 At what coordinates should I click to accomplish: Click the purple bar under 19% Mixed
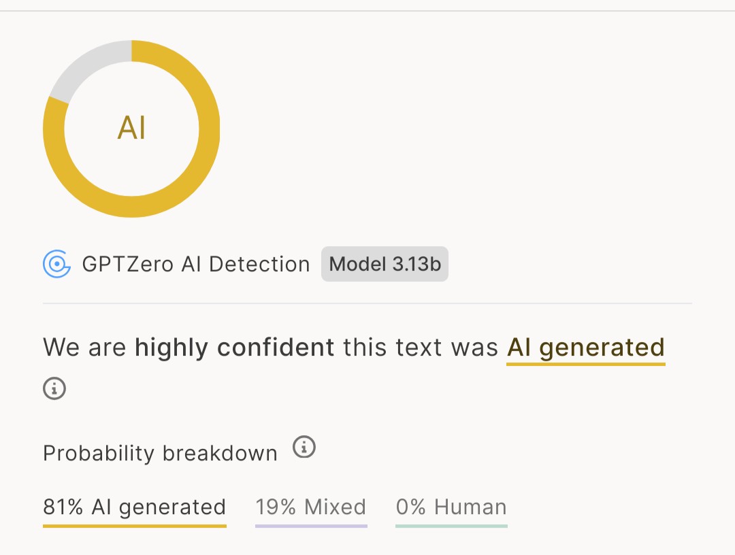pyautogui.click(x=310, y=526)
